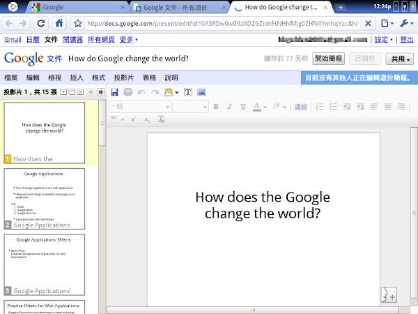Image resolution: width=418 pixels, height=314 pixels.
Task: Click the browser home icon
Action: tap(59, 24)
